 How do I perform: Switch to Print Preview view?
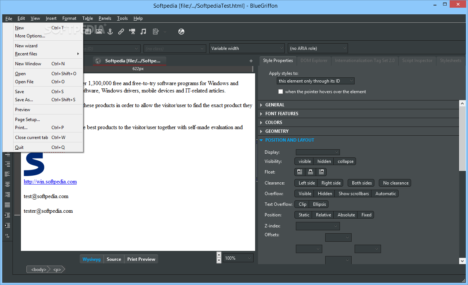click(141, 259)
